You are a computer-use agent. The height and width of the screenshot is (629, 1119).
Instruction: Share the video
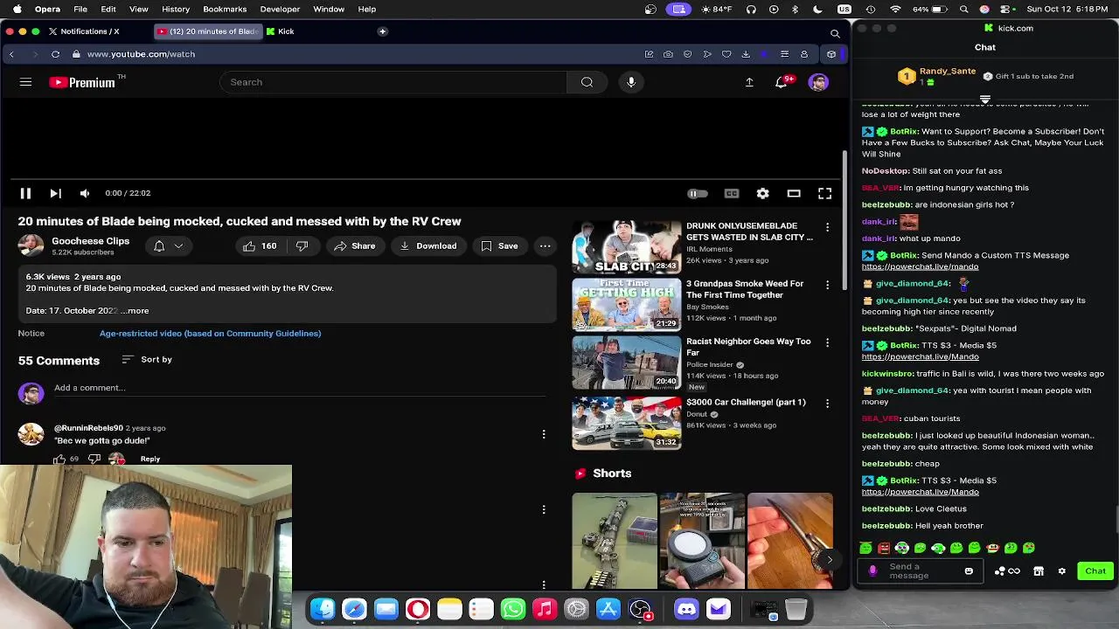click(354, 246)
